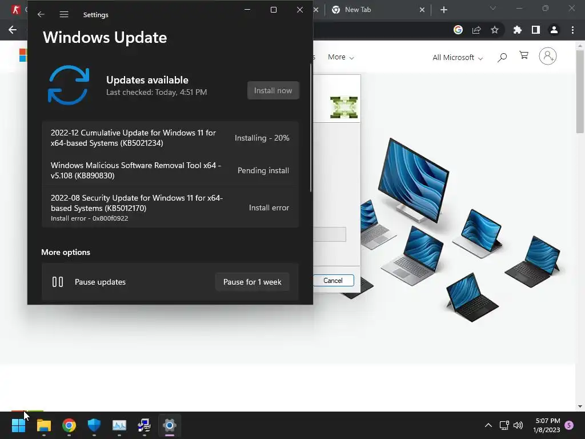This screenshot has width=585, height=439.
Task: Click the green icon in background dialog
Action: 344,107
